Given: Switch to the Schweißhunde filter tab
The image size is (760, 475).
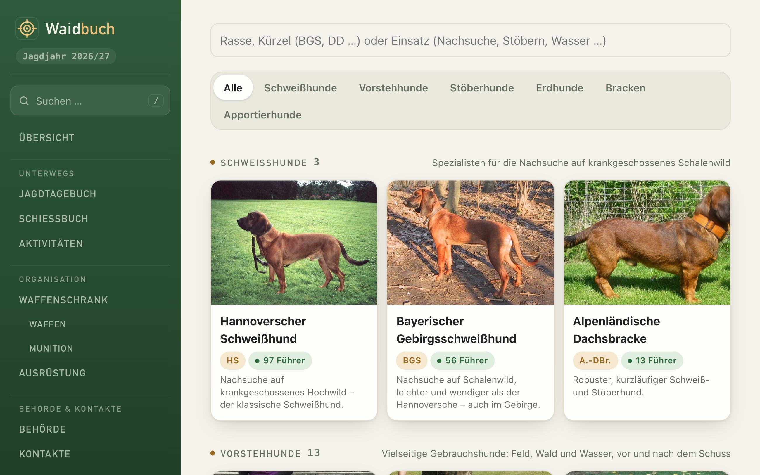Looking at the screenshot, I should 300,88.
